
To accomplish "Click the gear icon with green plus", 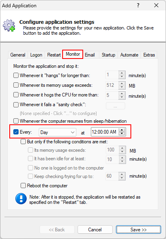I will pyautogui.click(x=9, y=25).
